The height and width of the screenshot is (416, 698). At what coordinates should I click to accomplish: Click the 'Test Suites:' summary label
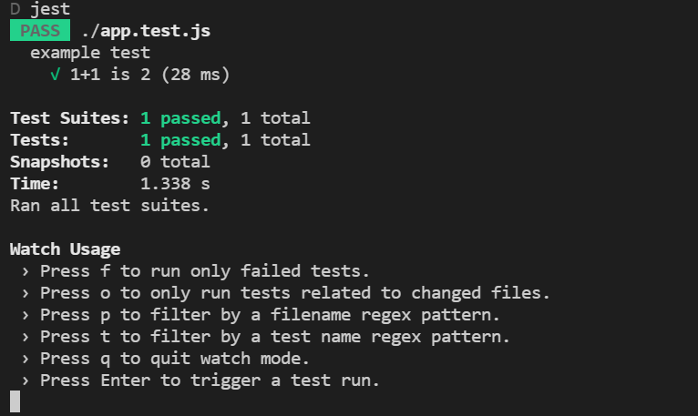70,118
